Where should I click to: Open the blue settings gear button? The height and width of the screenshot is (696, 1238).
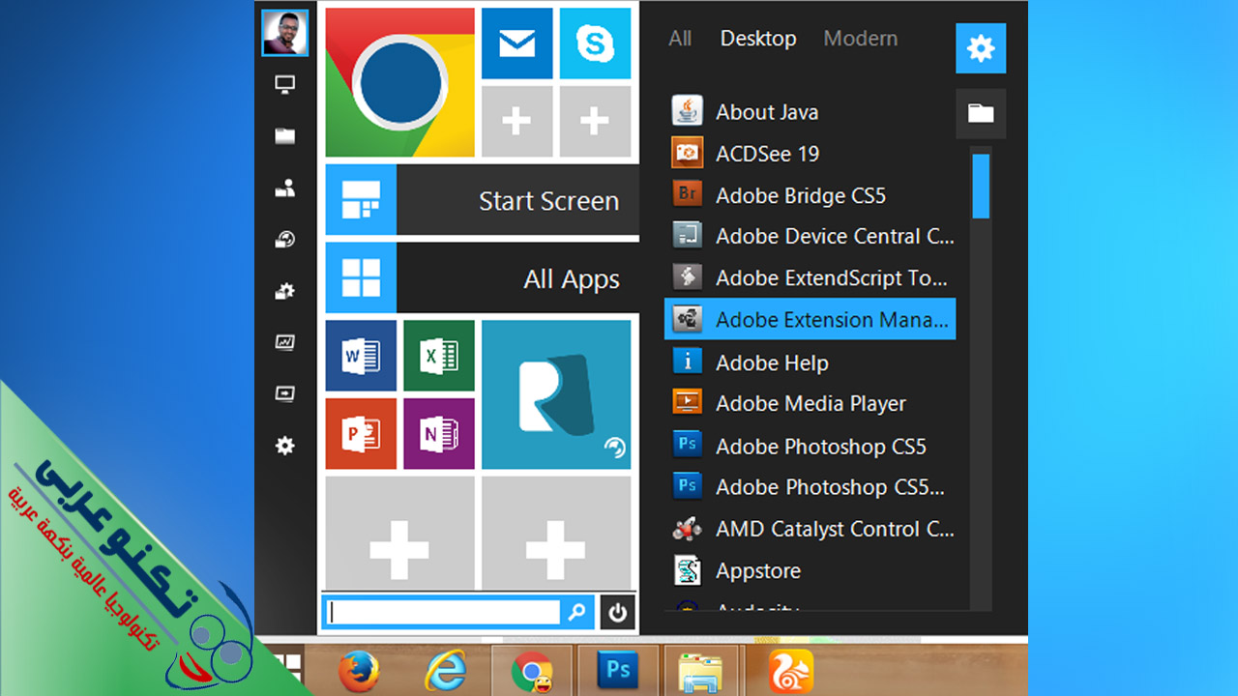click(x=981, y=48)
